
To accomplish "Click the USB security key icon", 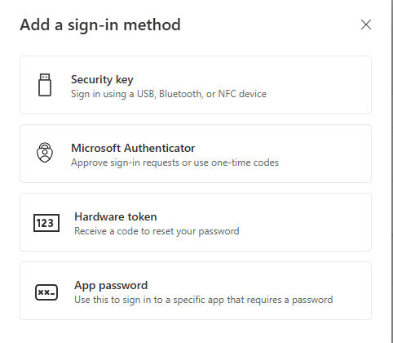I will (45, 85).
